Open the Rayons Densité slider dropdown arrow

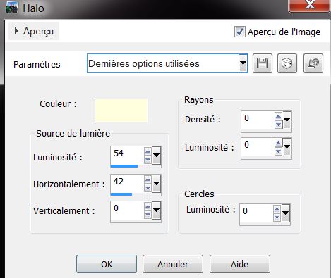pyautogui.click(x=287, y=120)
